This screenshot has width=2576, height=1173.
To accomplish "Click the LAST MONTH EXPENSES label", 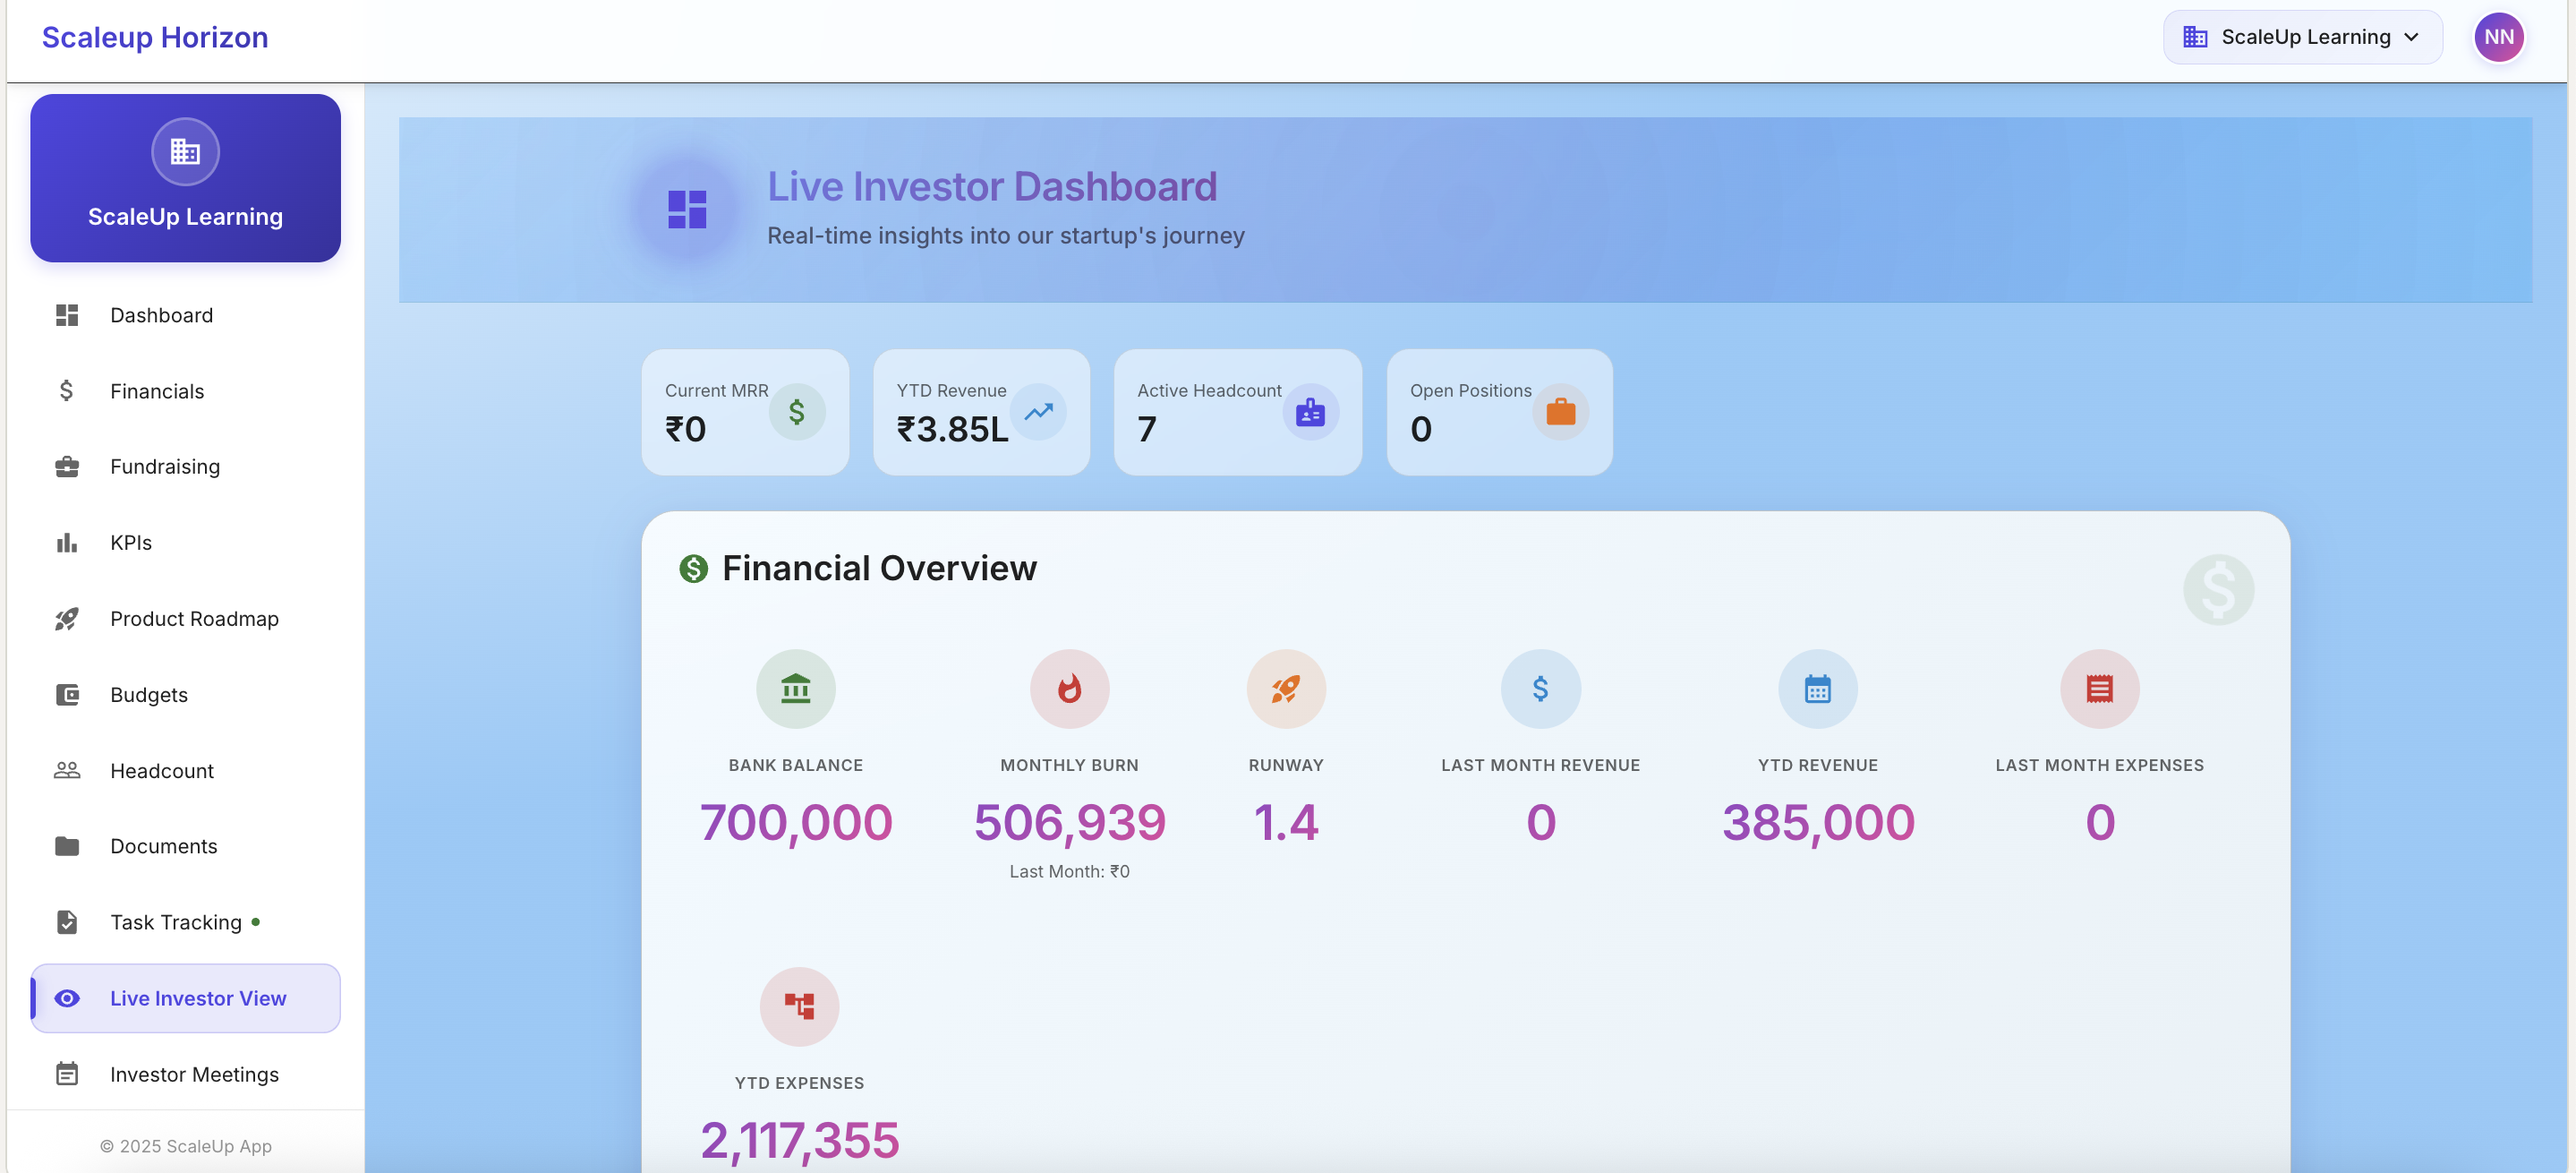I will 2099,765.
